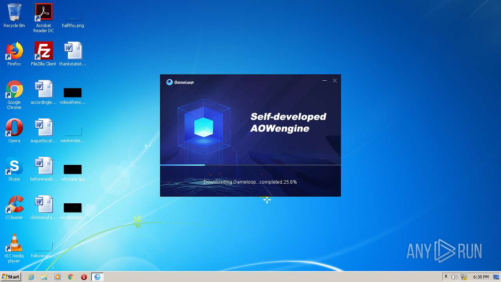Screen dimensions: 501x282
Task: Open the volume control in tray
Action: pos(454,277)
